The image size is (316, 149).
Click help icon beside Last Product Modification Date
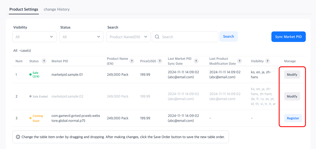click(240, 61)
